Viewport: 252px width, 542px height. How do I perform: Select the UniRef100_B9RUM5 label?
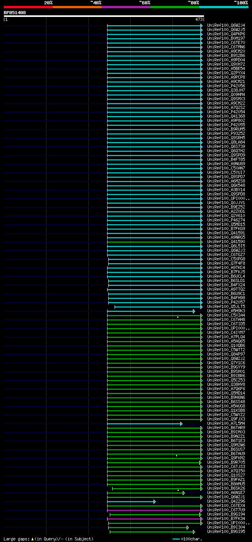pyautogui.click(x=226, y=129)
